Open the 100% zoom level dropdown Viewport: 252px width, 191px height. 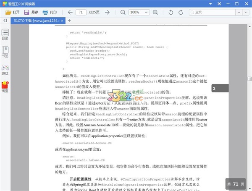coord(139,12)
